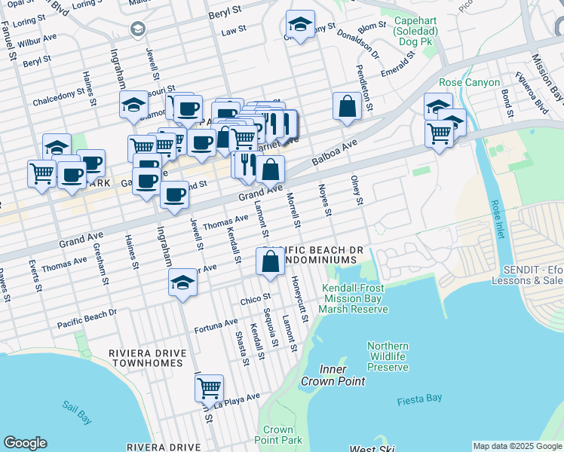The height and width of the screenshot is (452, 564).
Task: Click the small gray school icon near Beryl St
Action: tap(138, 29)
